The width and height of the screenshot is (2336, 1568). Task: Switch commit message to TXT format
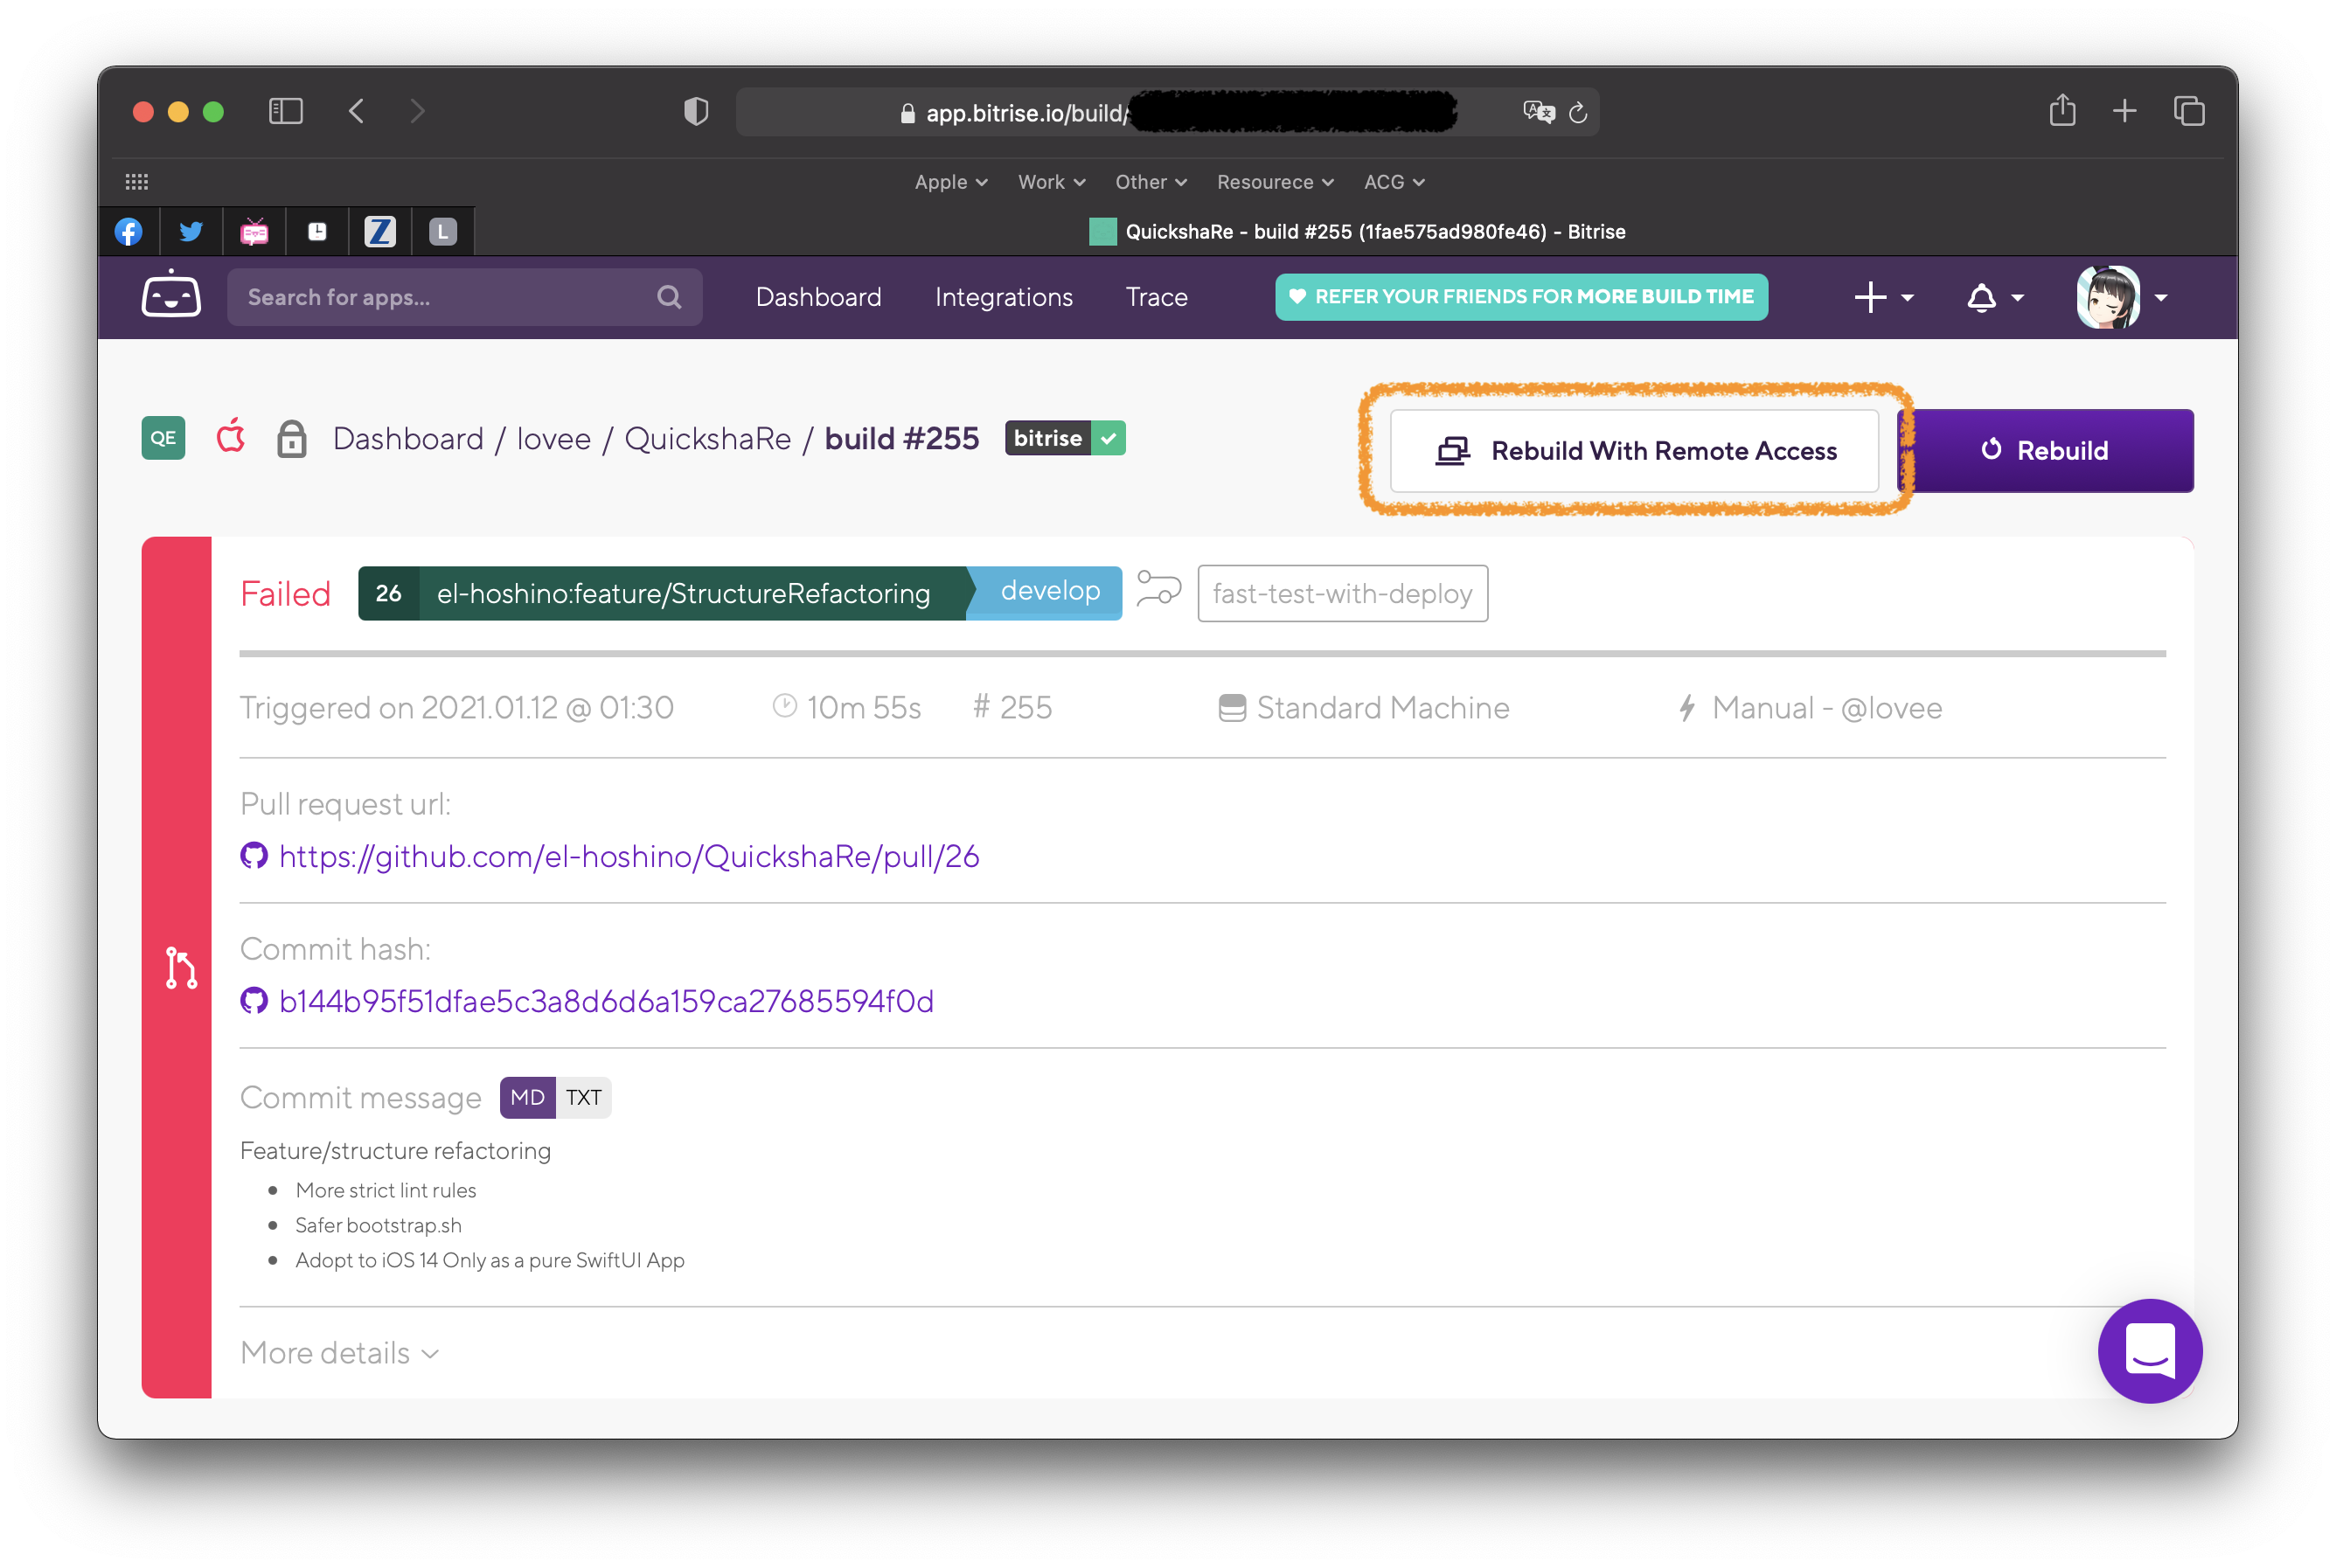[583, 1097]
